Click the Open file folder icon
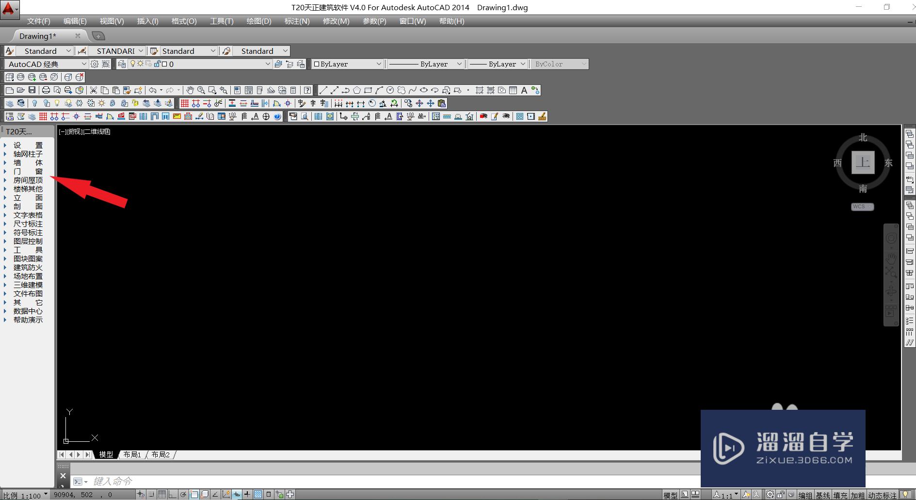 pyautogui.click(x=21, y=90)
